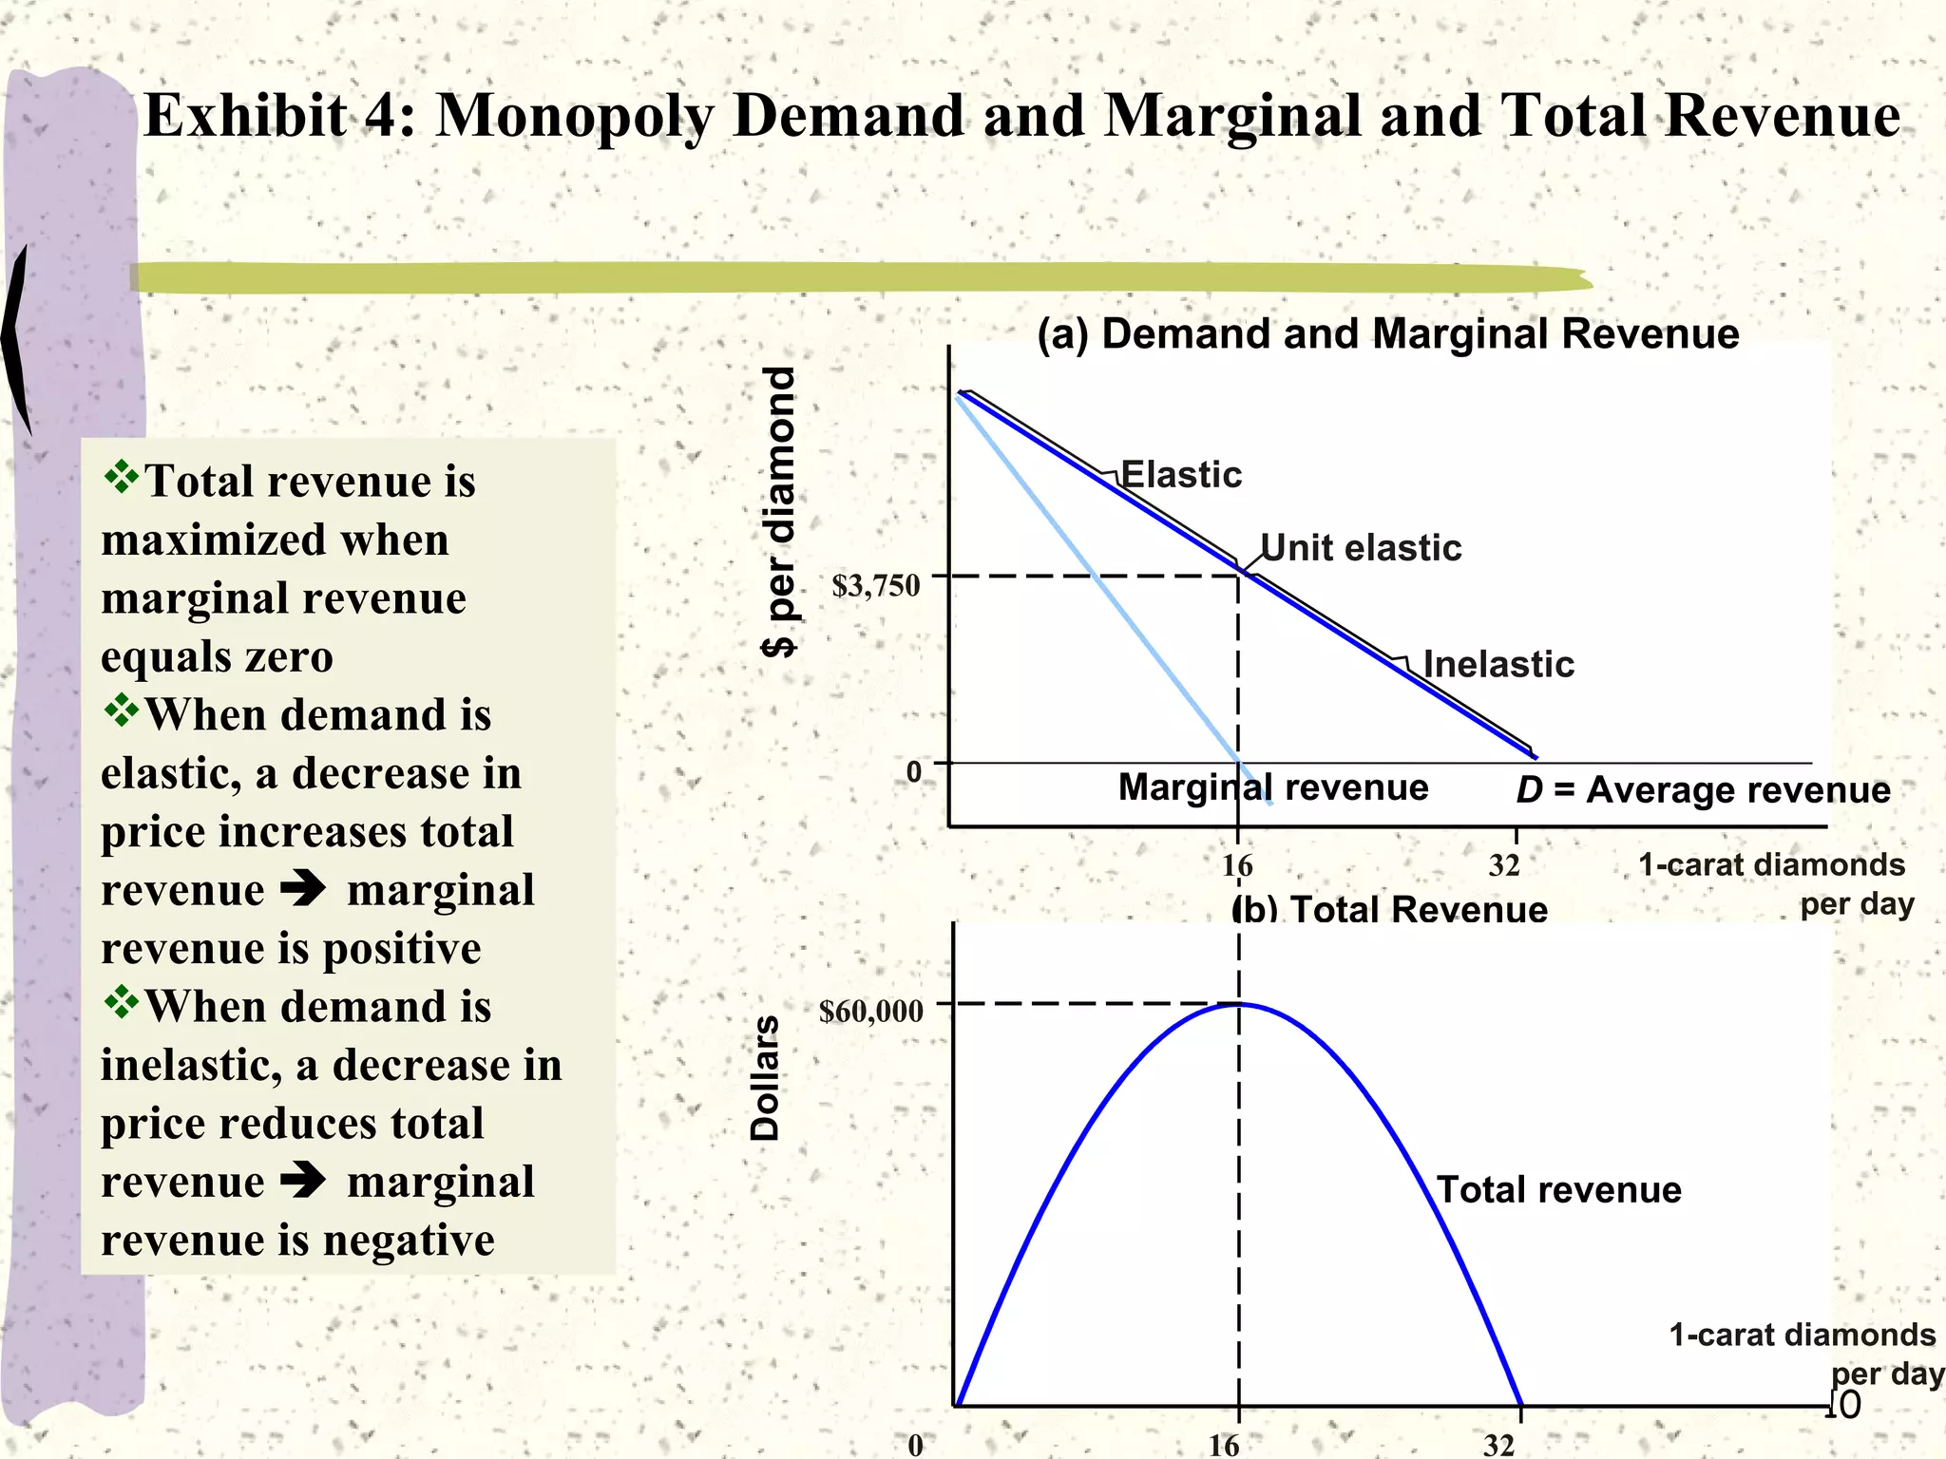Click the '32' tick label under the bottom chart
The width and height of the screenshot is (1946, 1459).
point(1499,1445)
